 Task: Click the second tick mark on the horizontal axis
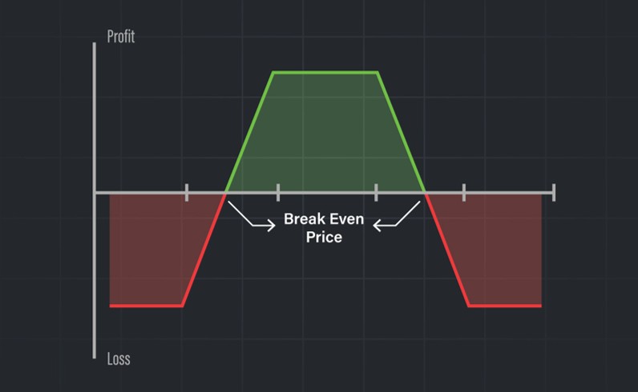[278, 192]
